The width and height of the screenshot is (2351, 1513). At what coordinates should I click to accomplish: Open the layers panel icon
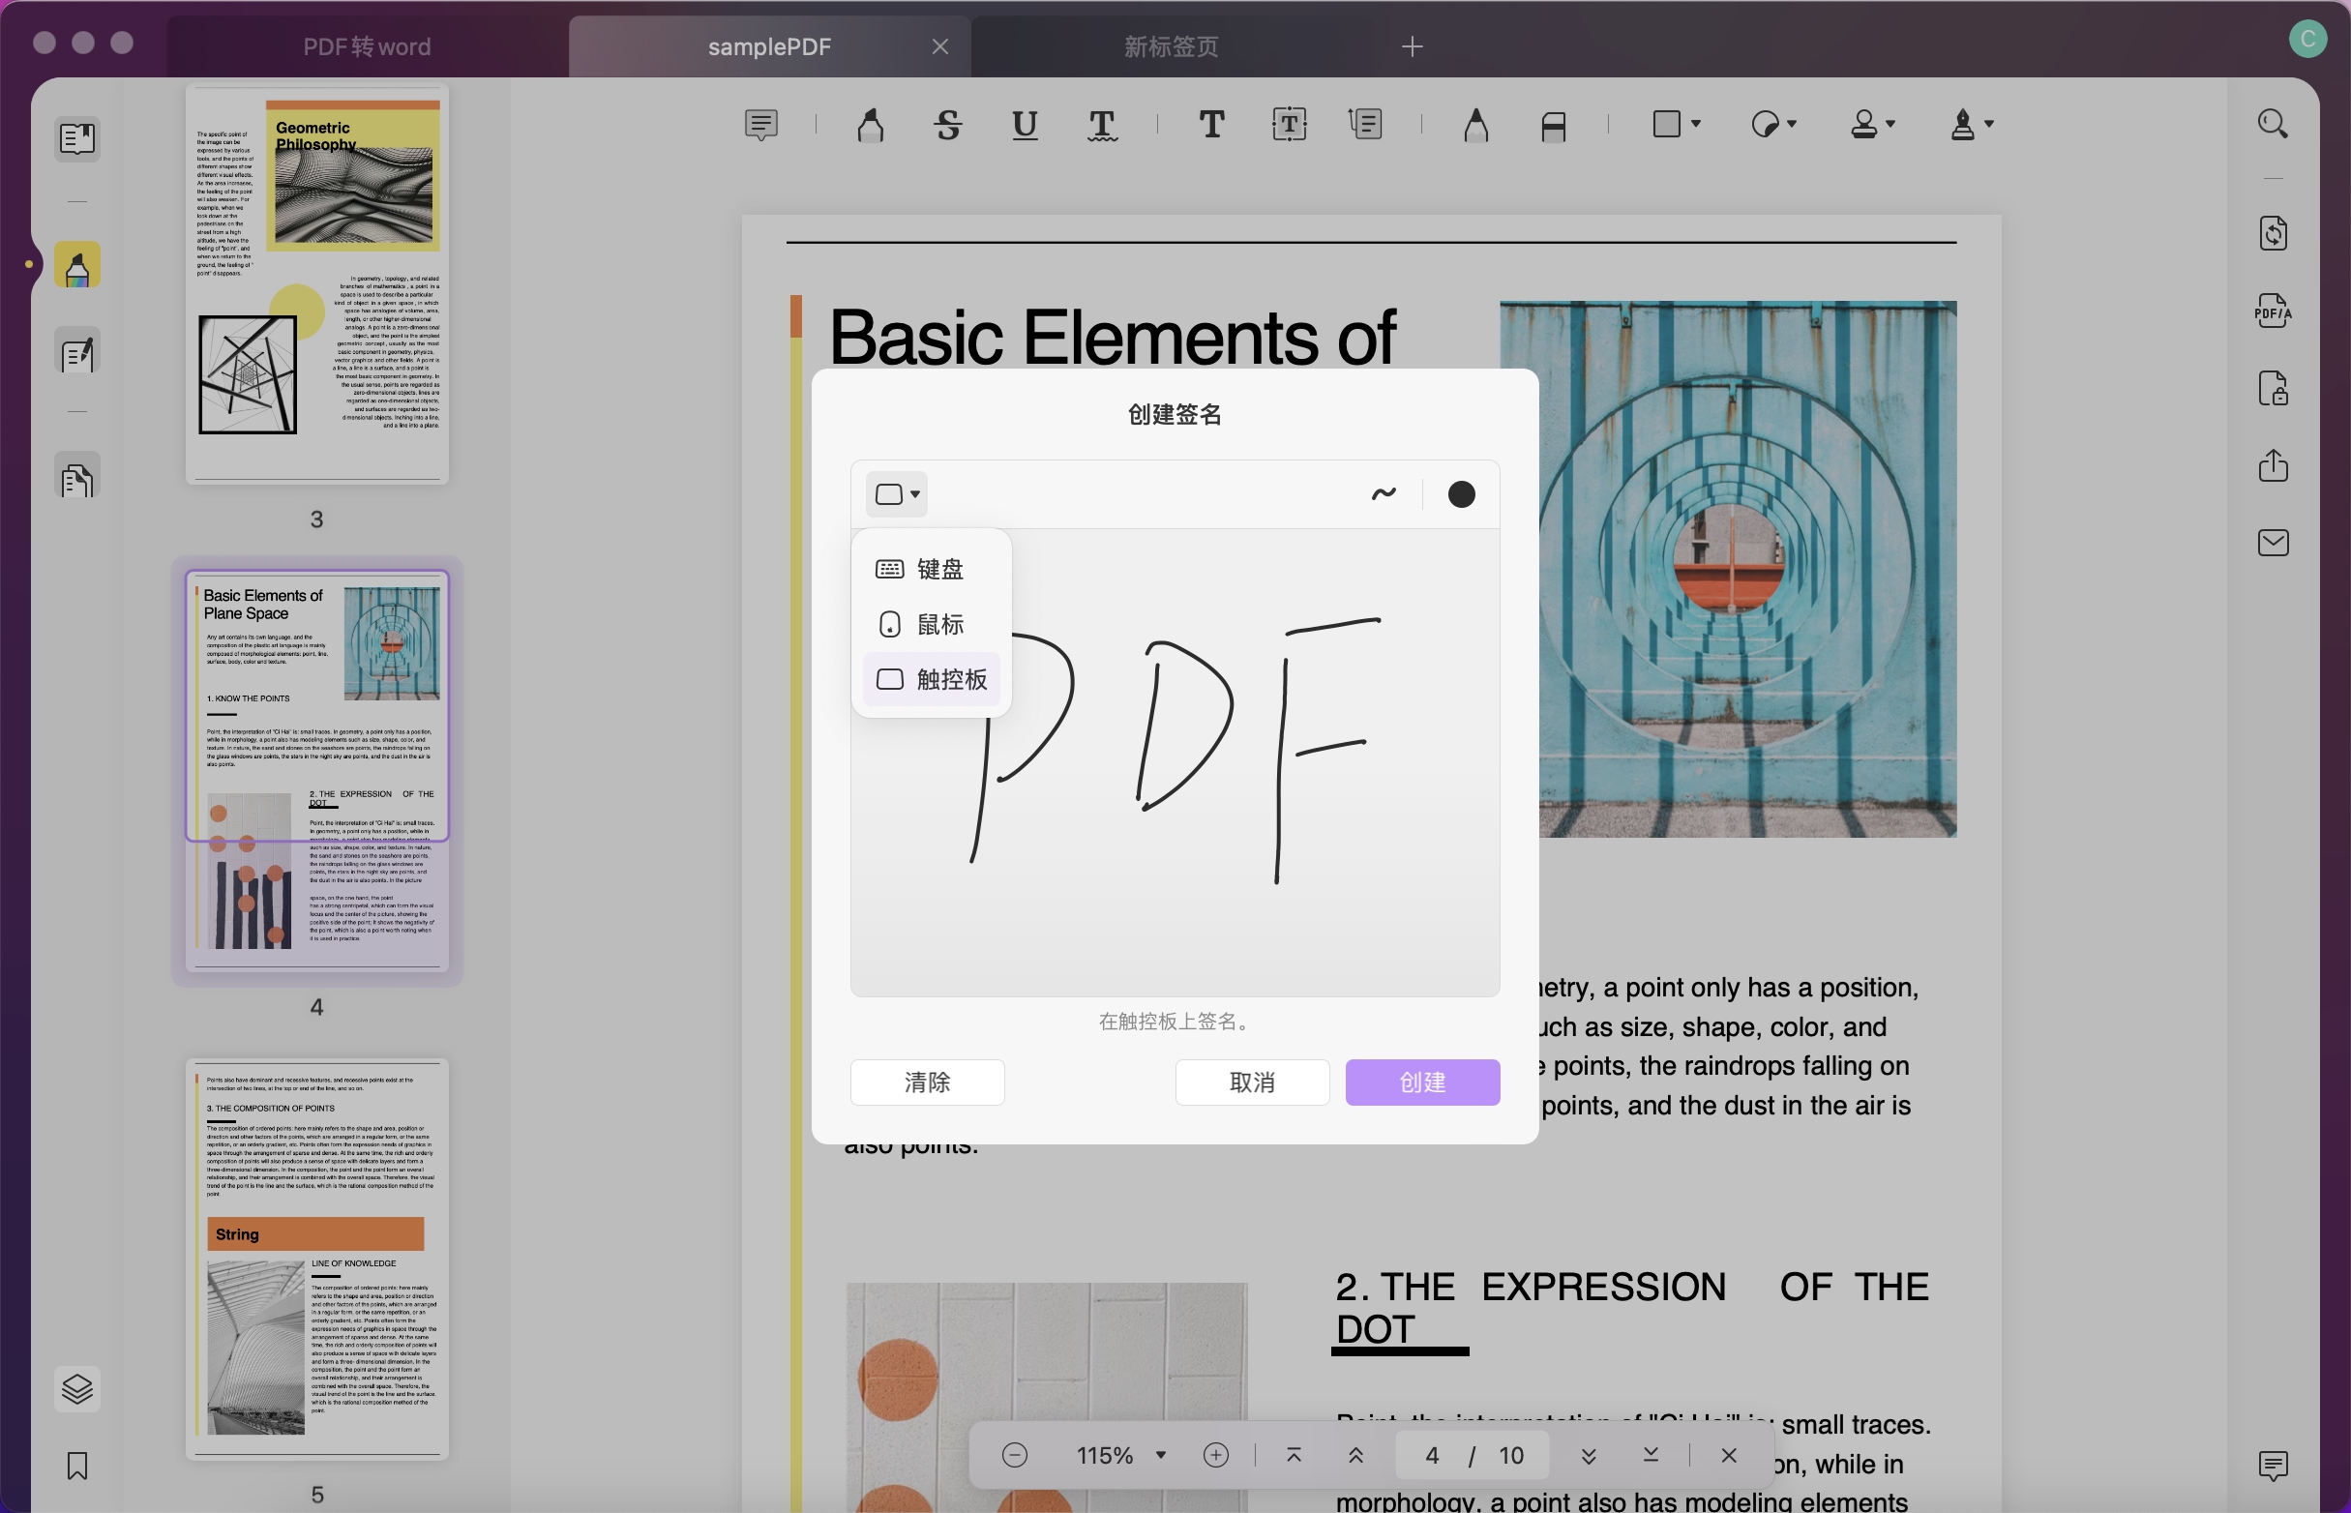(76, 1389)
